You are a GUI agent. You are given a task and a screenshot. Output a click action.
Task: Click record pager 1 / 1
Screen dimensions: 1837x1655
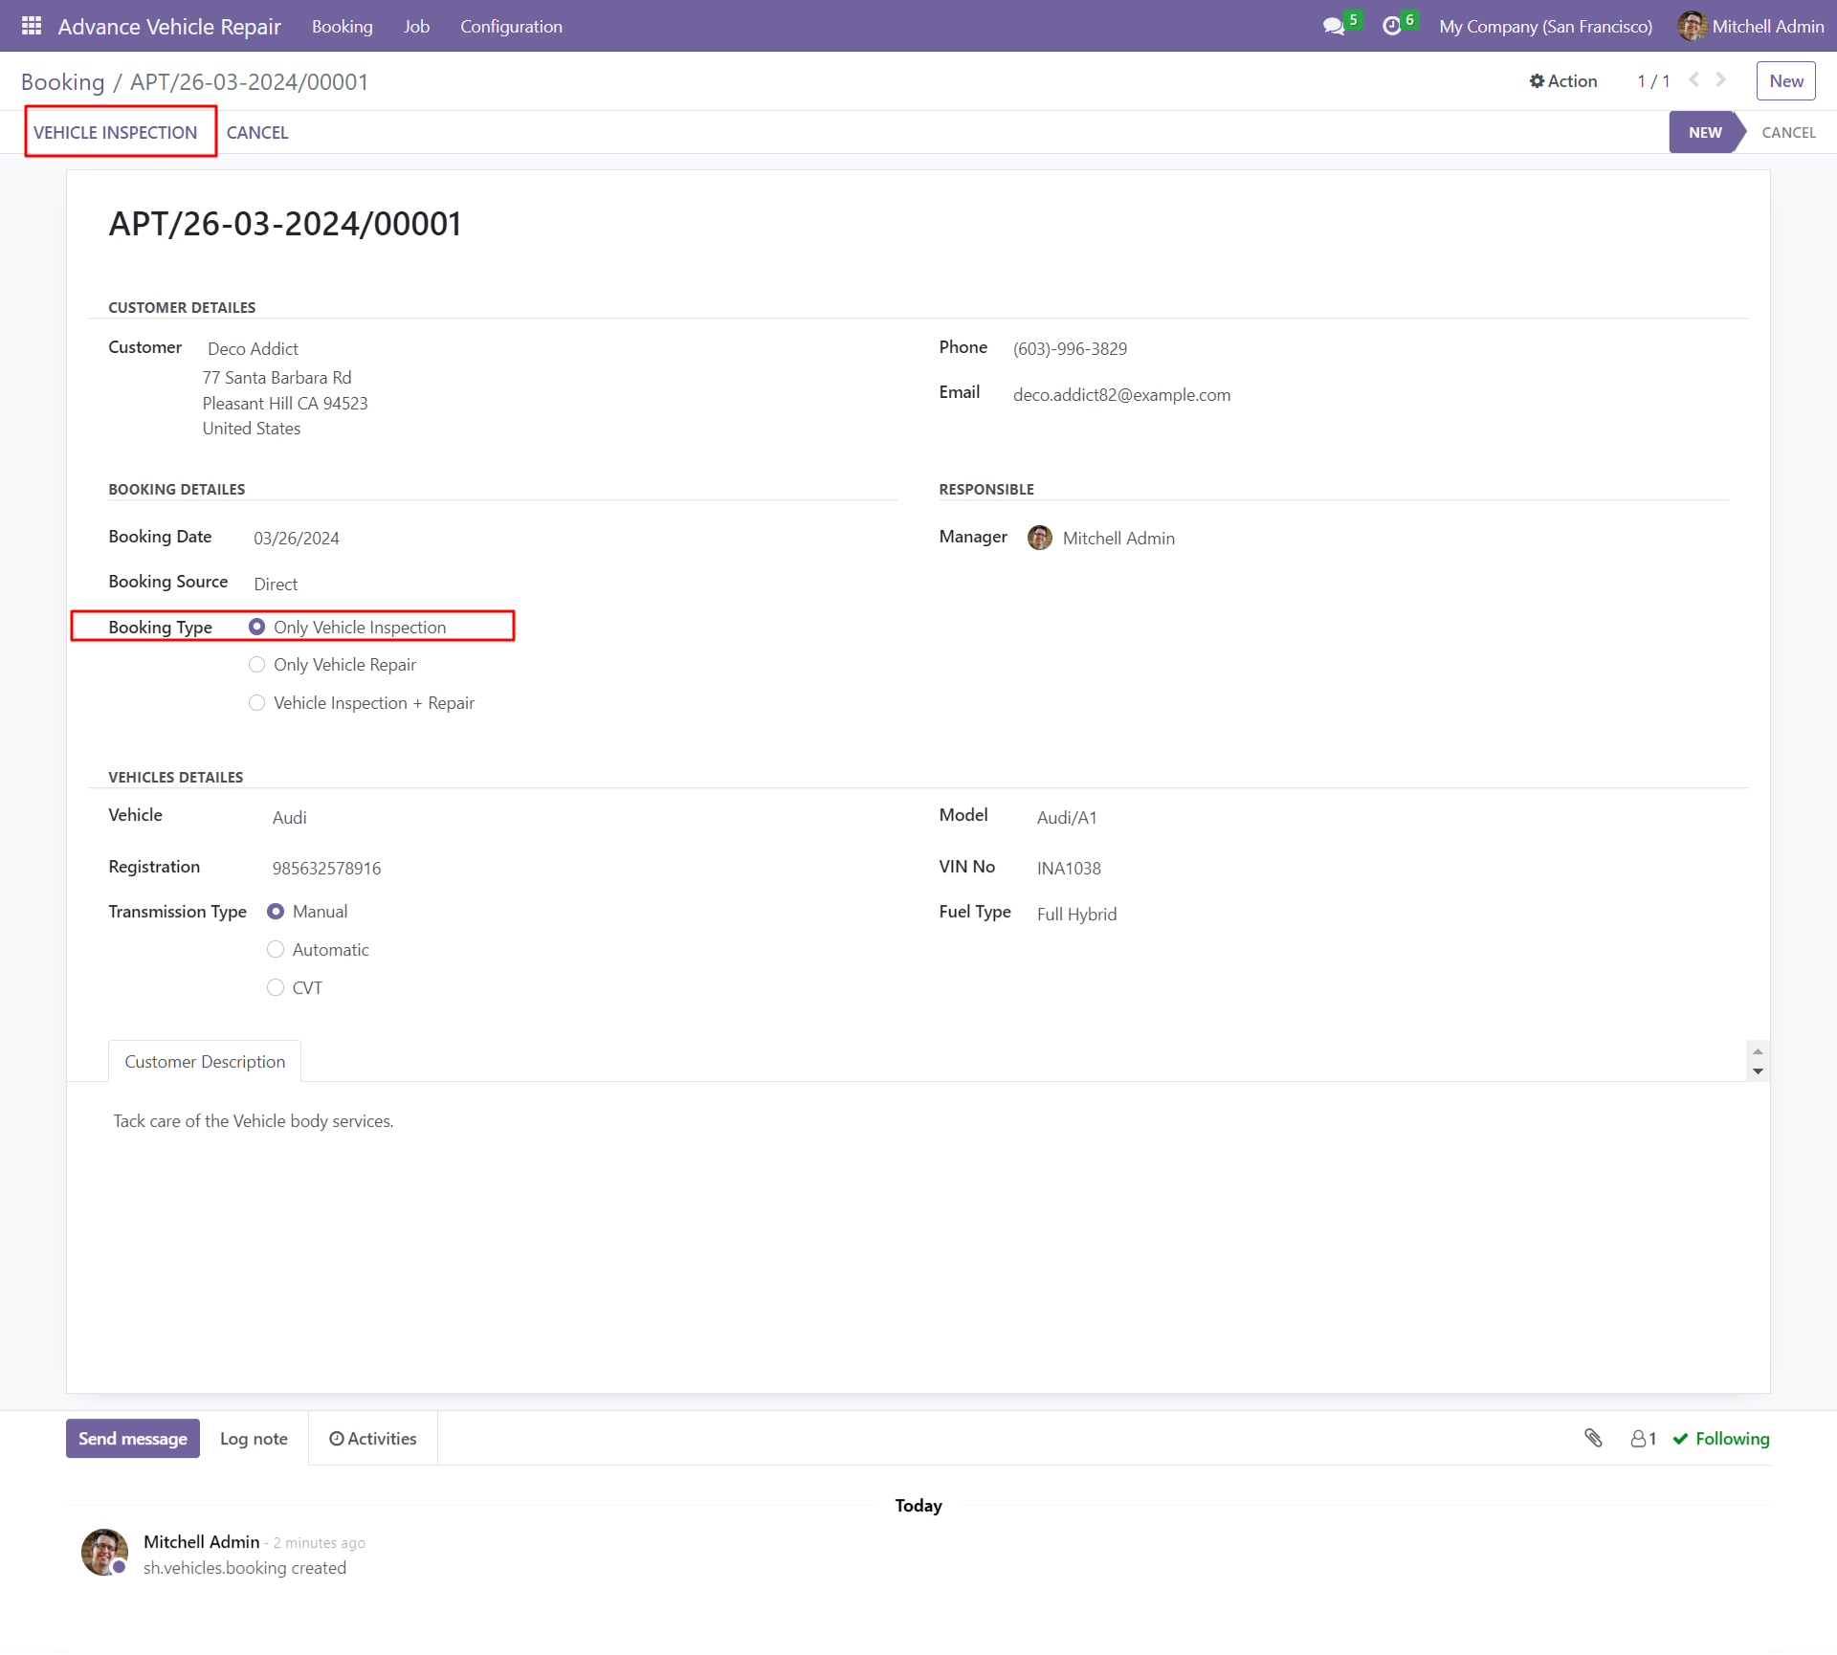(x=1653, y=81)
